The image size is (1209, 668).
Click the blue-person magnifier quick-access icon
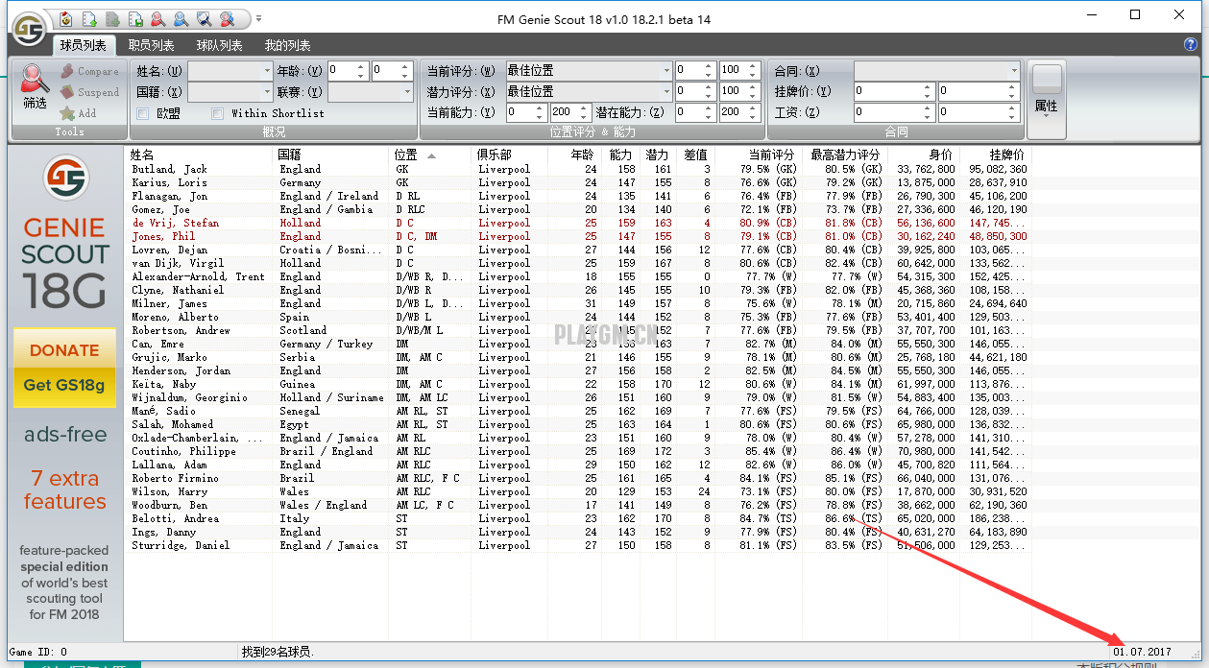(x=181, y=19)
